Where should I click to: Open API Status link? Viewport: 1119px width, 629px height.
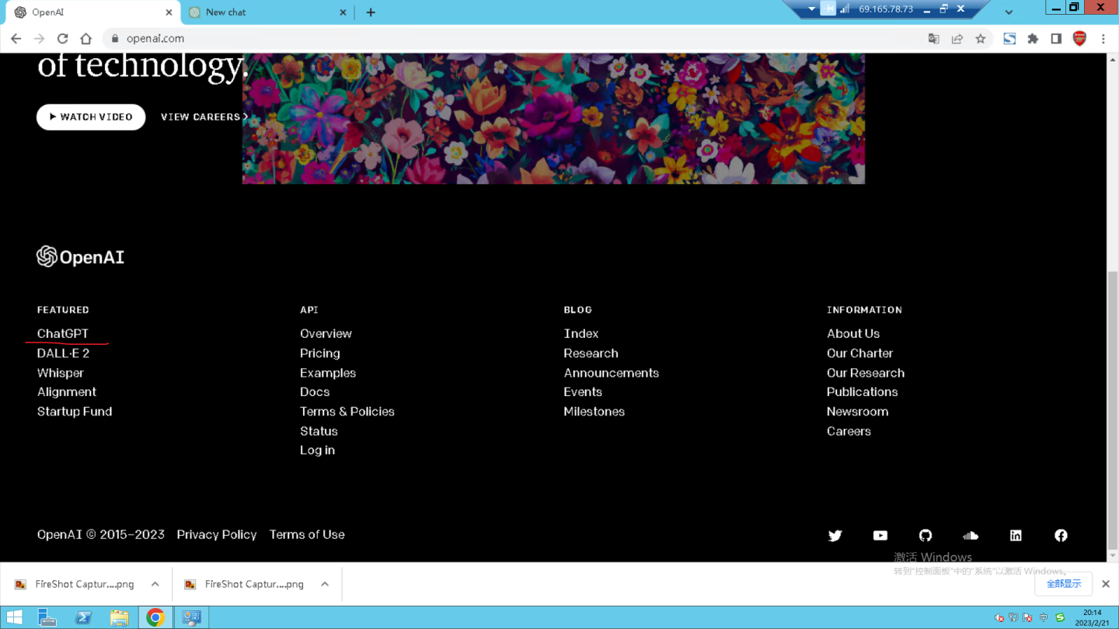pyautogui.click(x=319, y=431)
